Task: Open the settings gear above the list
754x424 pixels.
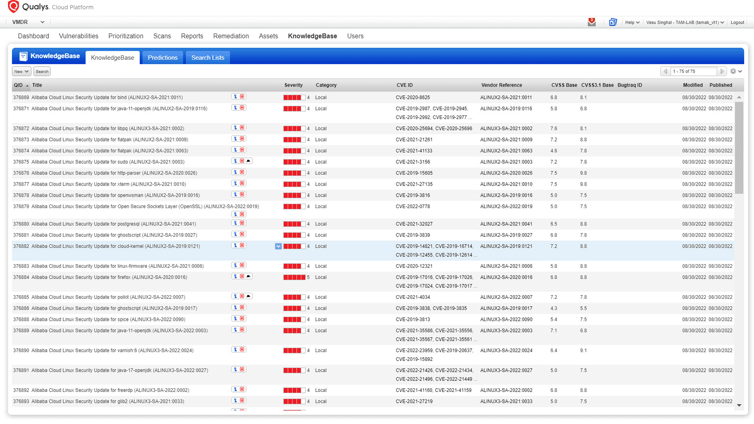Action: (x=733, y=71)
